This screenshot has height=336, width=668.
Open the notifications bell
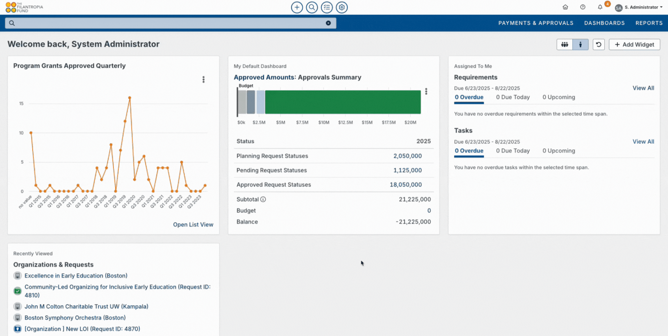tap(599, 7)
